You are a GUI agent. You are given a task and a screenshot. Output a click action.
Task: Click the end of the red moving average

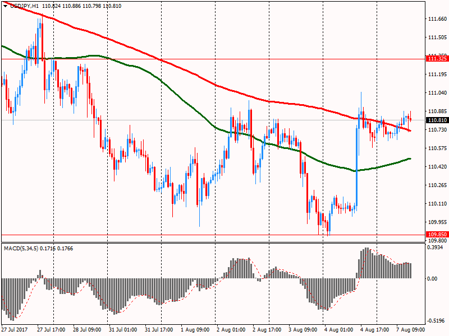(x=410, y=131)
